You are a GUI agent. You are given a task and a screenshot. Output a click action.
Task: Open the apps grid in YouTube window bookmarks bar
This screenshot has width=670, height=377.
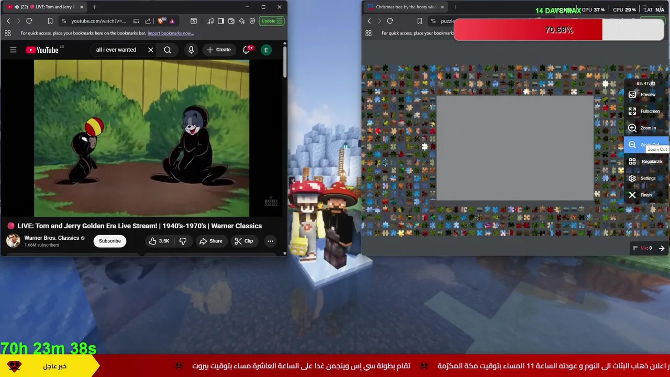tap(8, 33)
